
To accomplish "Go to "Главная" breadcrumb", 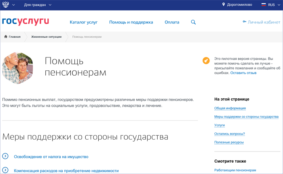I will [15, 37].
